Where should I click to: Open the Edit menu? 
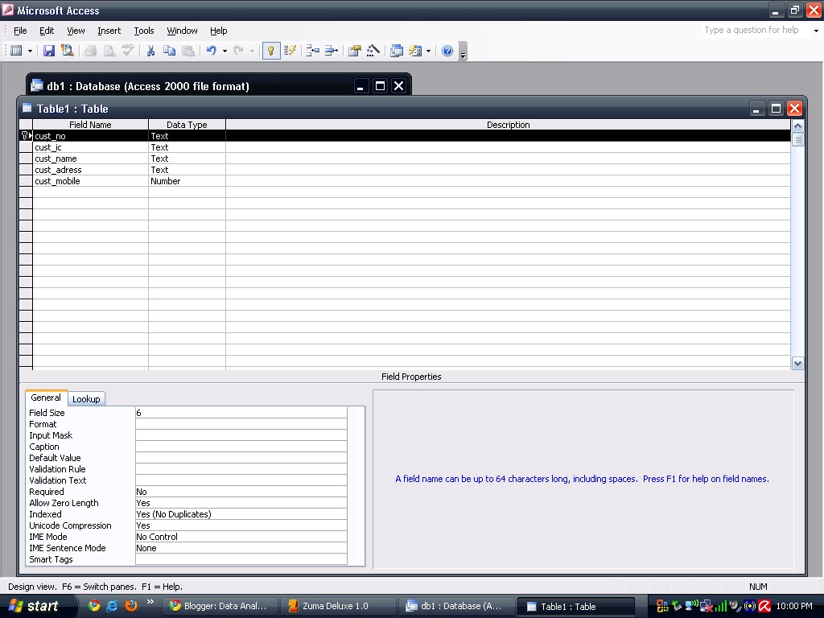click(47, 31)
